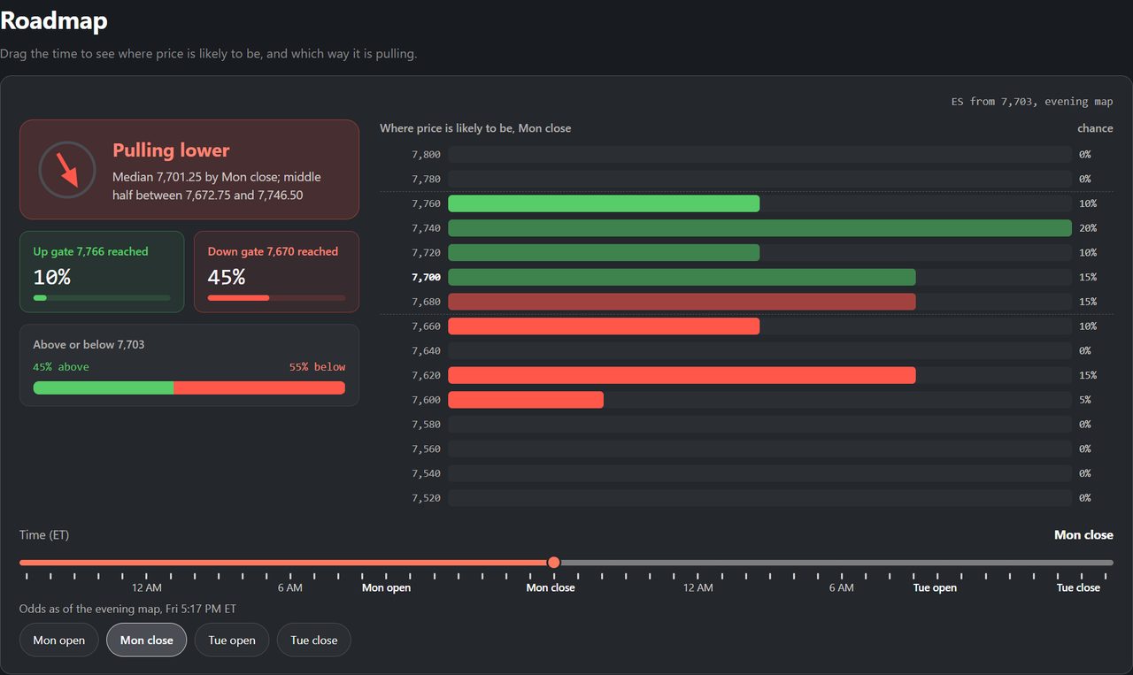Click the 'Down gate 7,670 reached' label
Screen dimensions: 1133x675
click(x=273, y=251)
